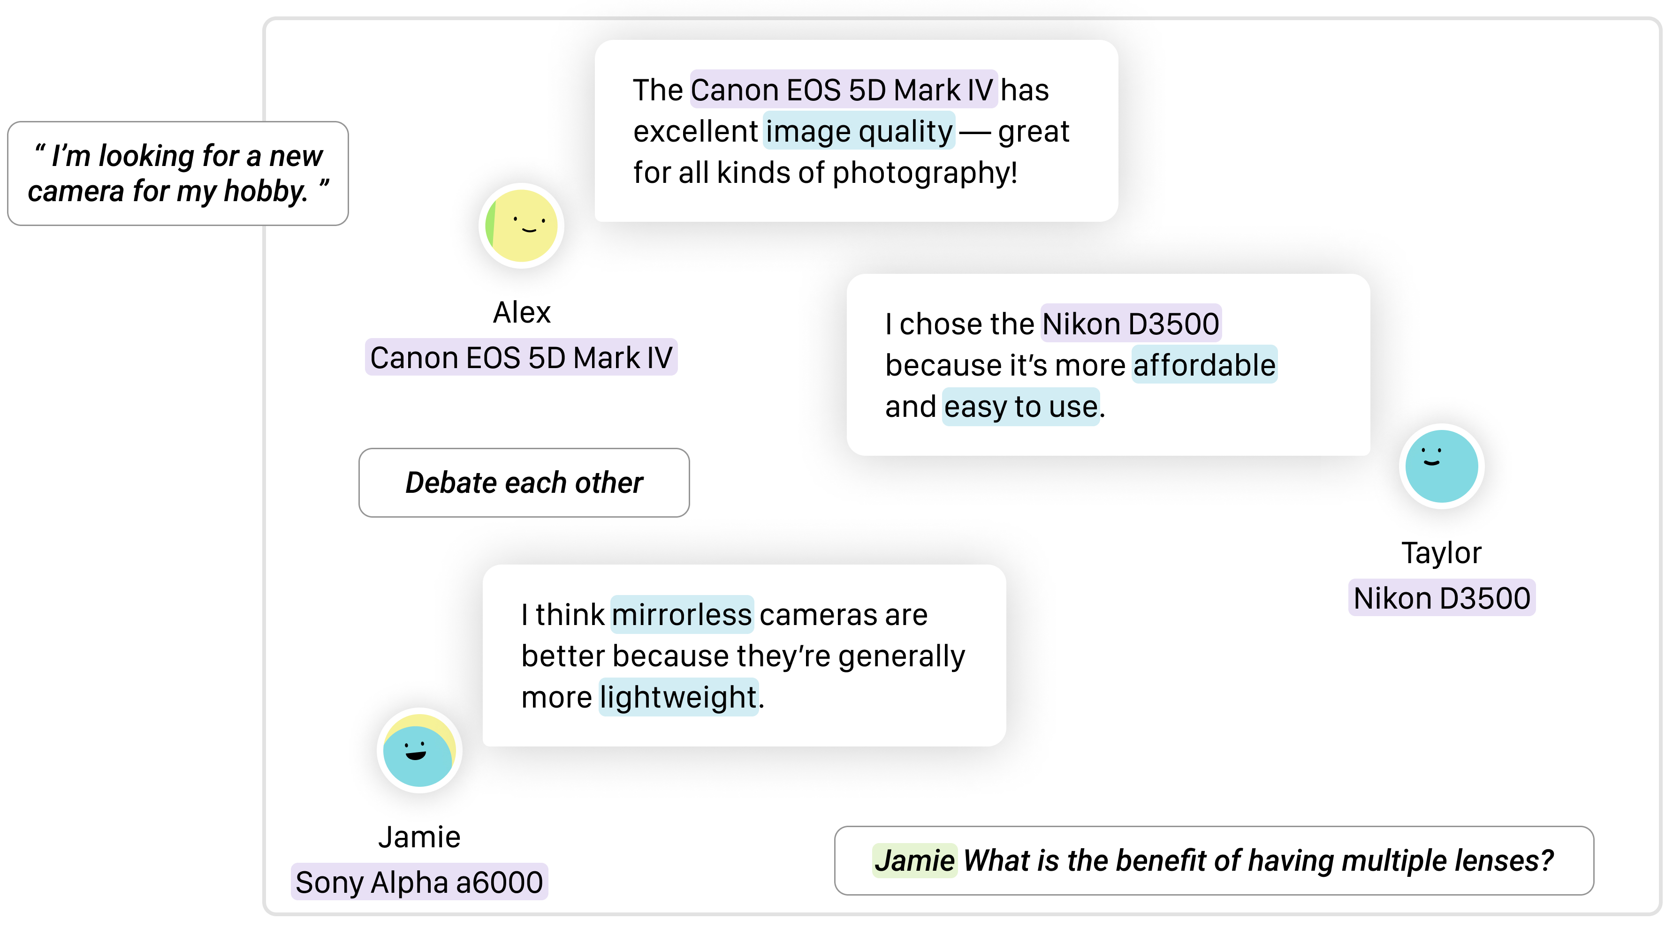This screenshot has height=927, width=1673.
Task: Click Alex's yellow smiley avatar
Action: (x=521, y=225)
